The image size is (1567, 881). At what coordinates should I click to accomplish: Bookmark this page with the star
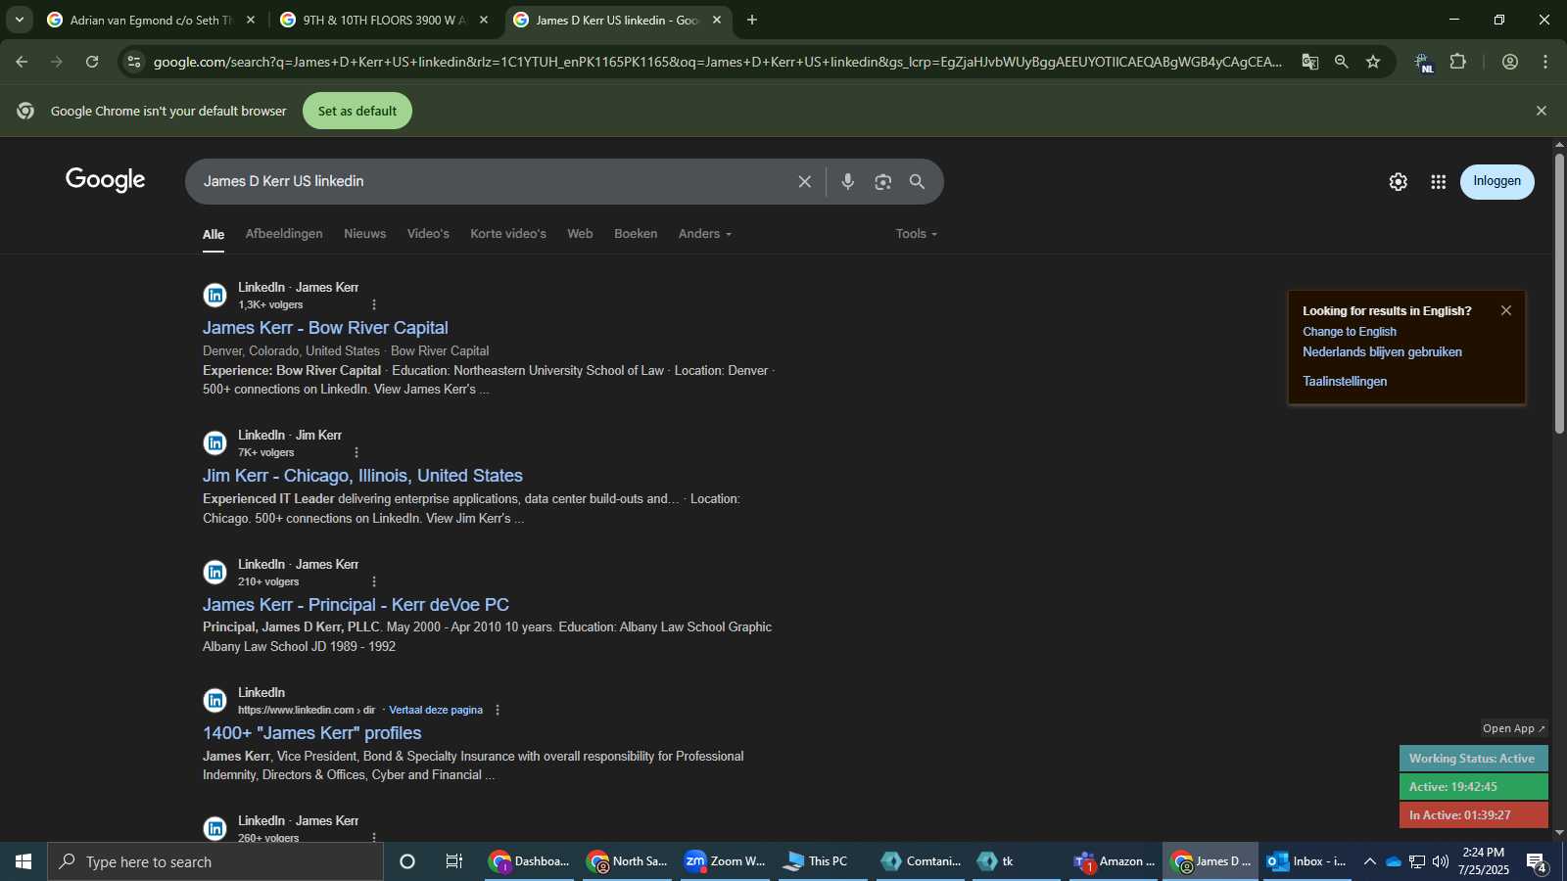[x=1373, y=62]
